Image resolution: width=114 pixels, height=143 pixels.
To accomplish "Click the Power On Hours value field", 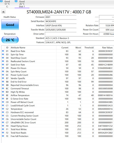I will [x=107, y=34].
